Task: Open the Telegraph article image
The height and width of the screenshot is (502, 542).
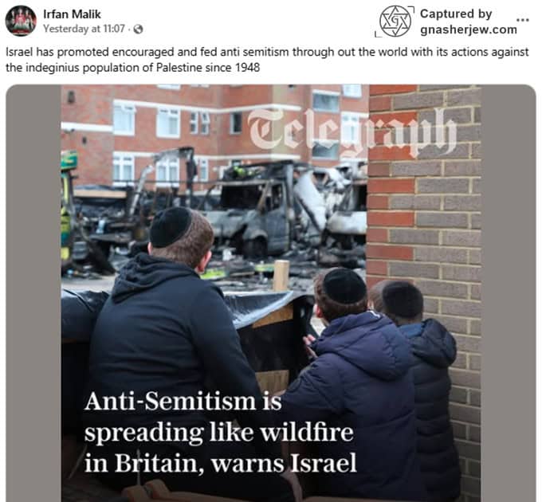Action: (271, 293)
